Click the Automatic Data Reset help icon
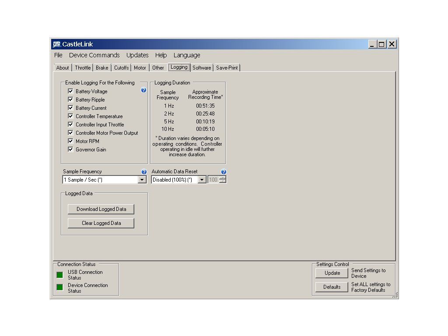 coord(224,172)
